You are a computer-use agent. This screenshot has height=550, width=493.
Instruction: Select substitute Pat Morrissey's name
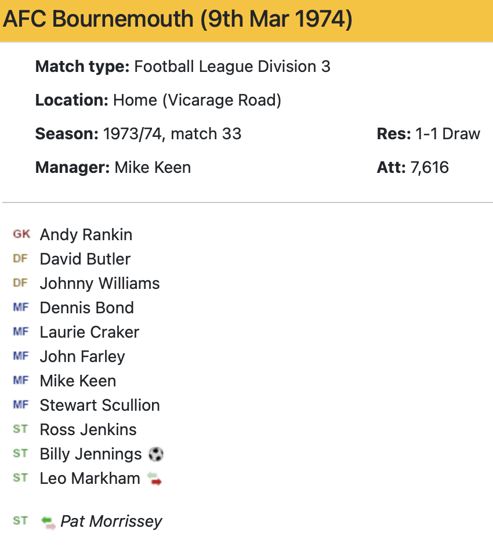point(111,521)
